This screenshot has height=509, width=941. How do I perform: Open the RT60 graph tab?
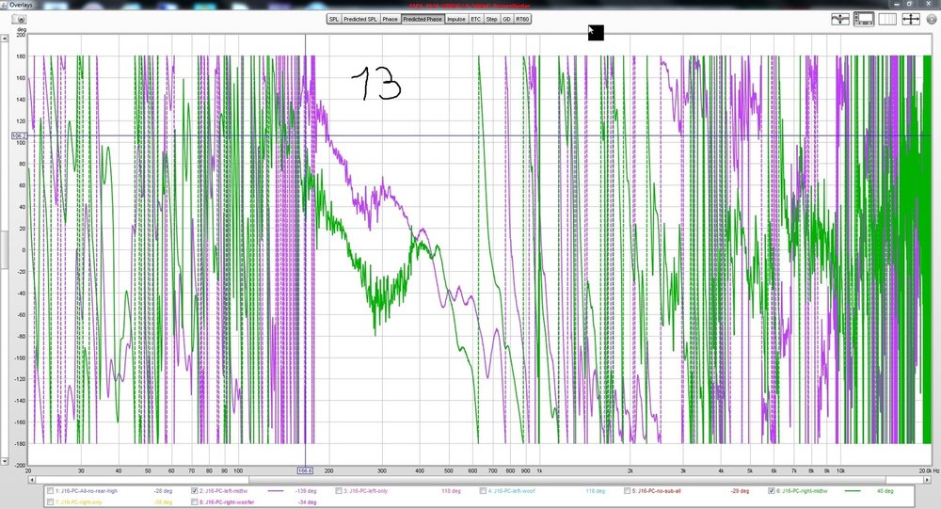(x=522, y=19)
